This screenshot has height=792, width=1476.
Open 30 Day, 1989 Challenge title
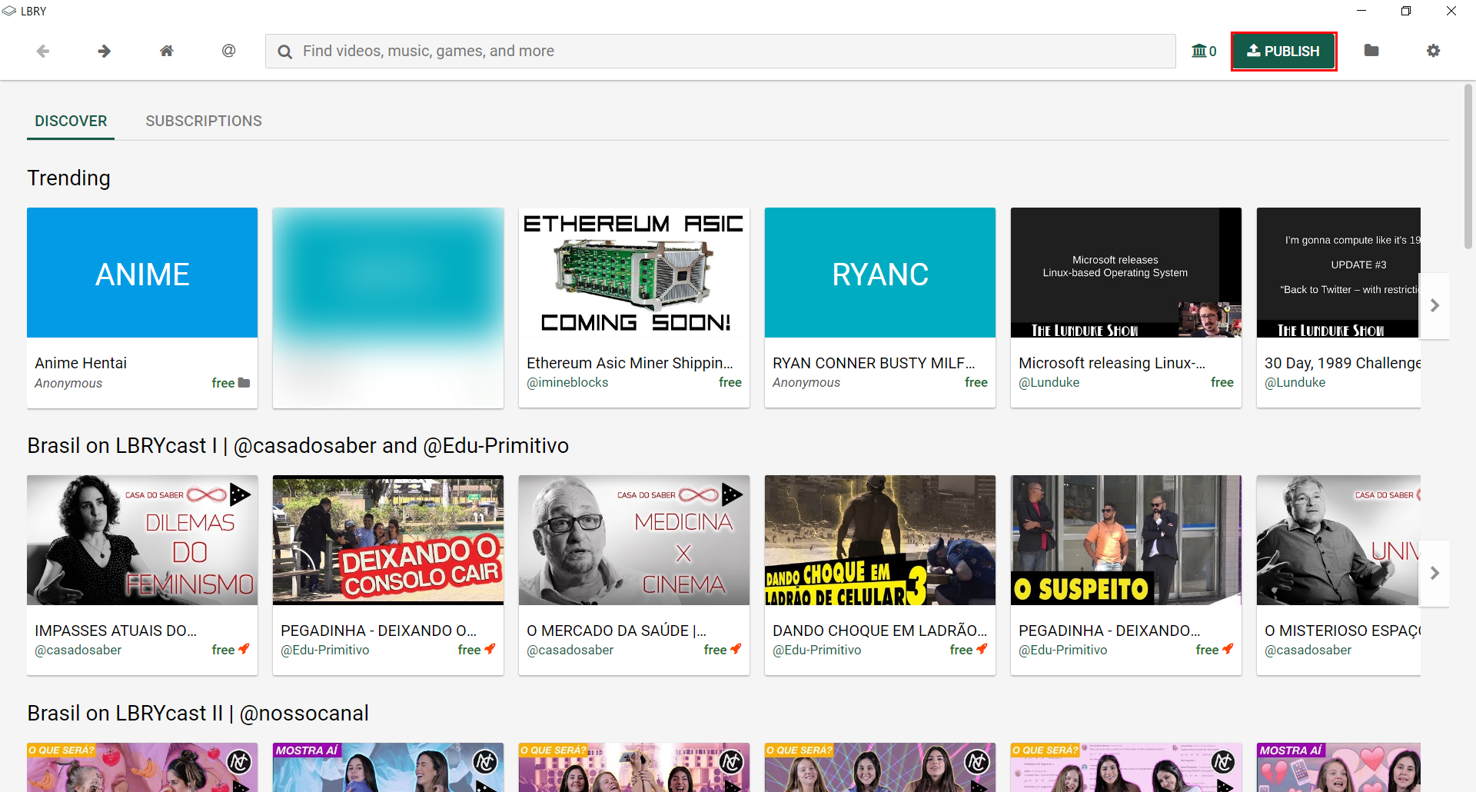pos(1342,363)
